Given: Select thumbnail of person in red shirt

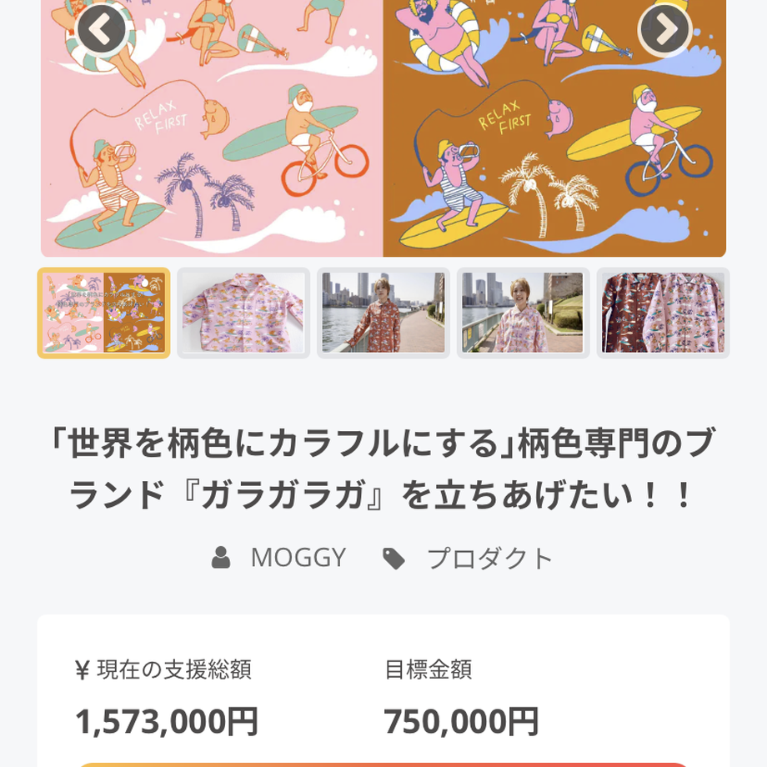Looking at the screenshot, I should point(383,313).
